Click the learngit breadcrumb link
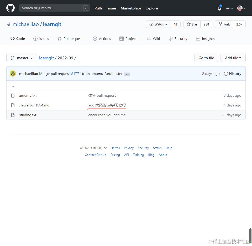The height and width of the screenshot is (246, 252). tap(46, 58)
